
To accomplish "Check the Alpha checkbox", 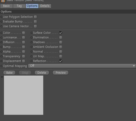I will pos(24,51).
